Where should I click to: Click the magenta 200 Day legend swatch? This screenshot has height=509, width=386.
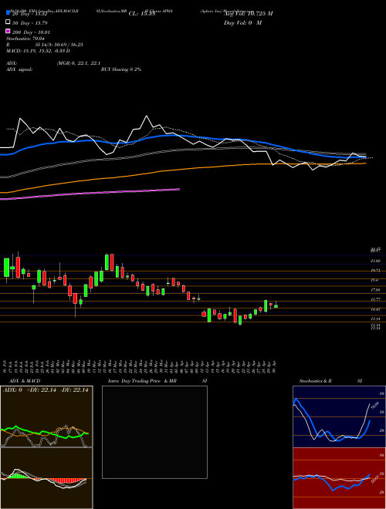[x=8, y=31]
